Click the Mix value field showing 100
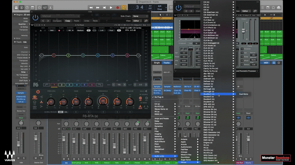 [x=119, y=85]
